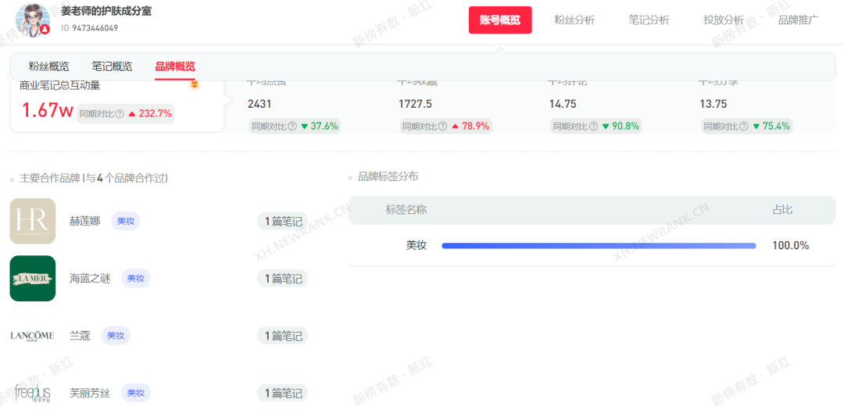Click the 1篇笔记 button for 赫莲娜
The image size is (844, 420).
pyautogui.click(x=283, y=222)
